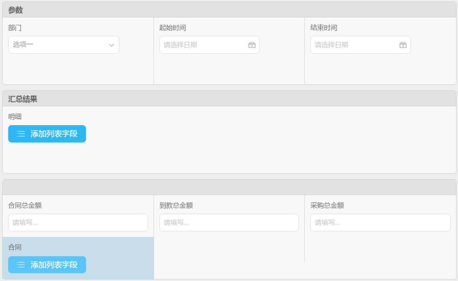Click the 到款总金额 field label
Screen dimensions: 458x281
176,205
